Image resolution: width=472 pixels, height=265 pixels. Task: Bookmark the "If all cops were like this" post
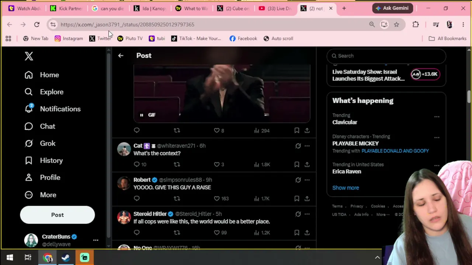pos(297,233)
